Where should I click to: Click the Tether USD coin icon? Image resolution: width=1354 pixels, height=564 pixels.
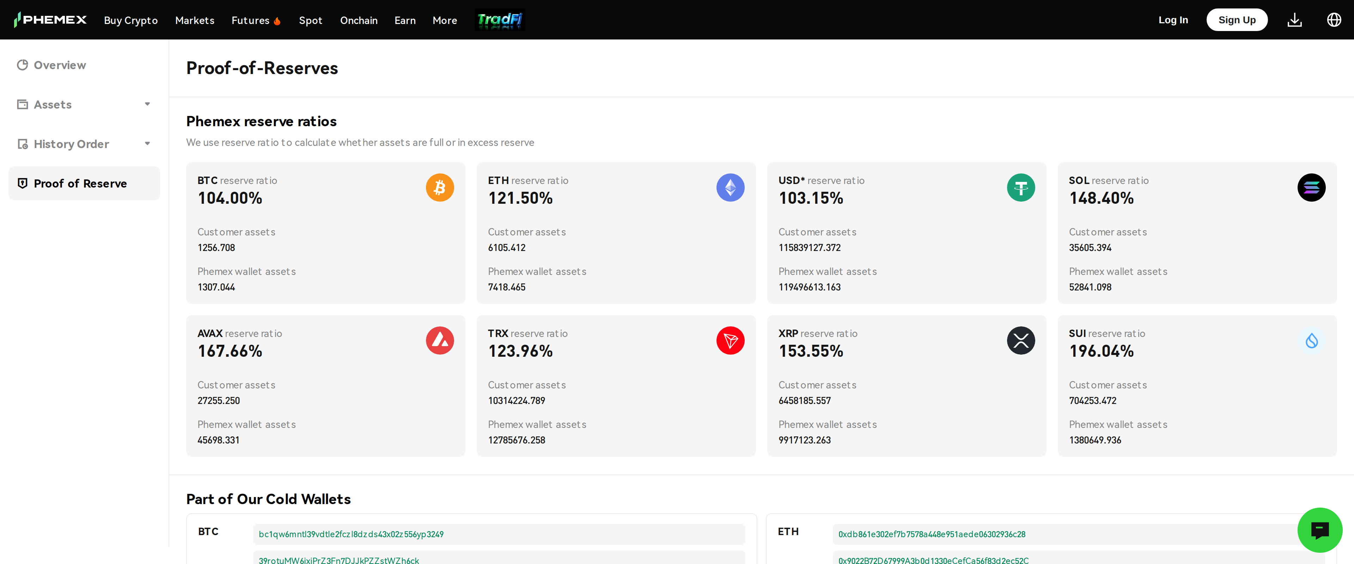pyautogui.click(x=1021, y=188)
